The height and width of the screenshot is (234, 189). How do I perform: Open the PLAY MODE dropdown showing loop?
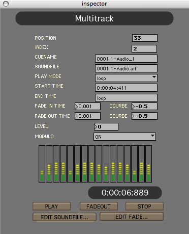(126, 78)
